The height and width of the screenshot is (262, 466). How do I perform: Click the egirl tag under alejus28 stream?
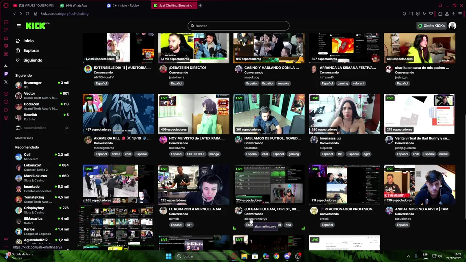tap(367, 154)
